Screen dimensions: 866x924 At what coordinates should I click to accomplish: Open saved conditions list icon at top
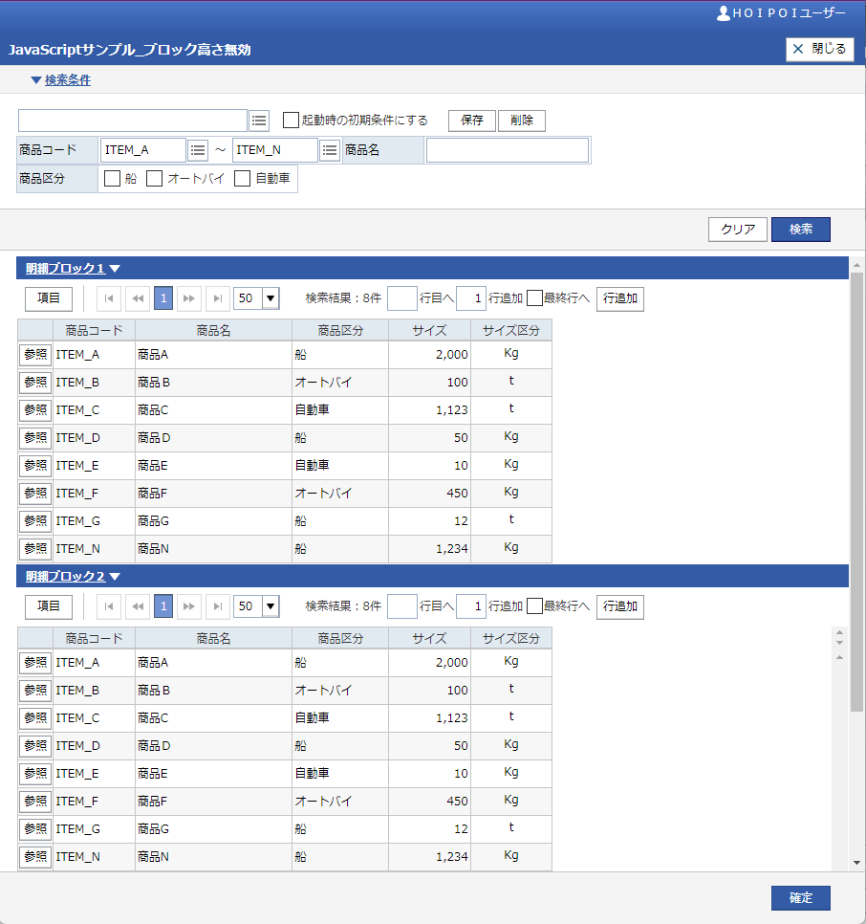pos(259,121)
